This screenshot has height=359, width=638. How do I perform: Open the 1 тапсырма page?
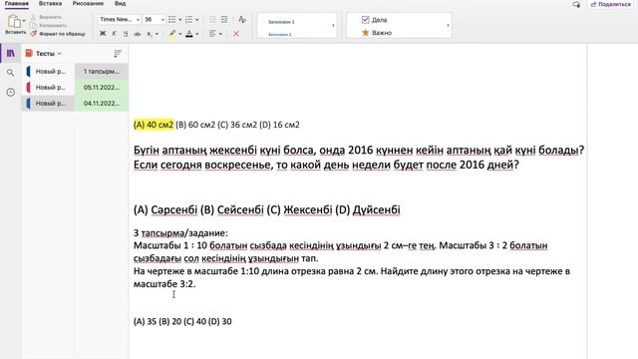click(x=102, y=71)
